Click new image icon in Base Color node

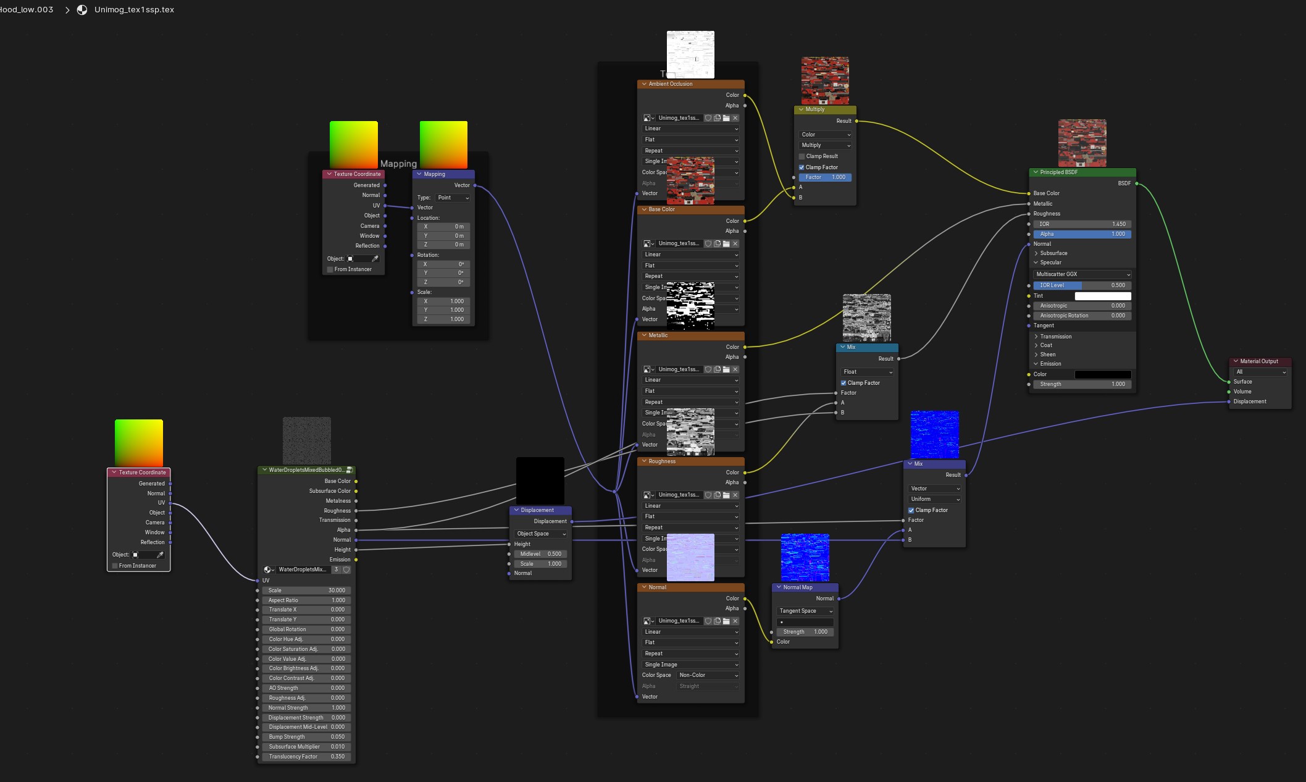point(718,244)
